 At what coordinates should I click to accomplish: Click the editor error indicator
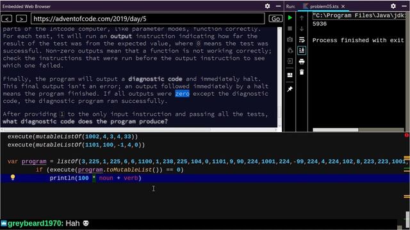(407, 135)
